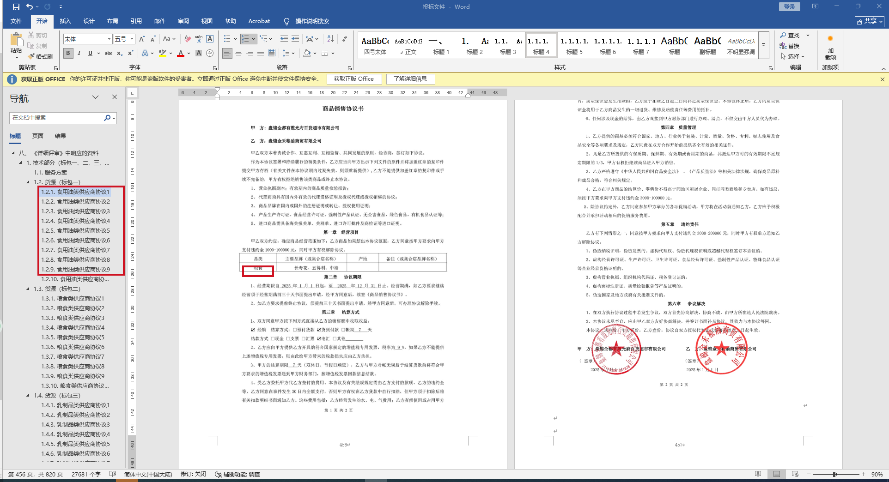Click the 在文档中搜索 search field

[56, 118]
